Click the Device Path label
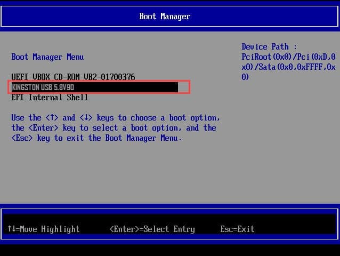The height and width of the screenshot is (256, 340). click(x=269, y=47)
